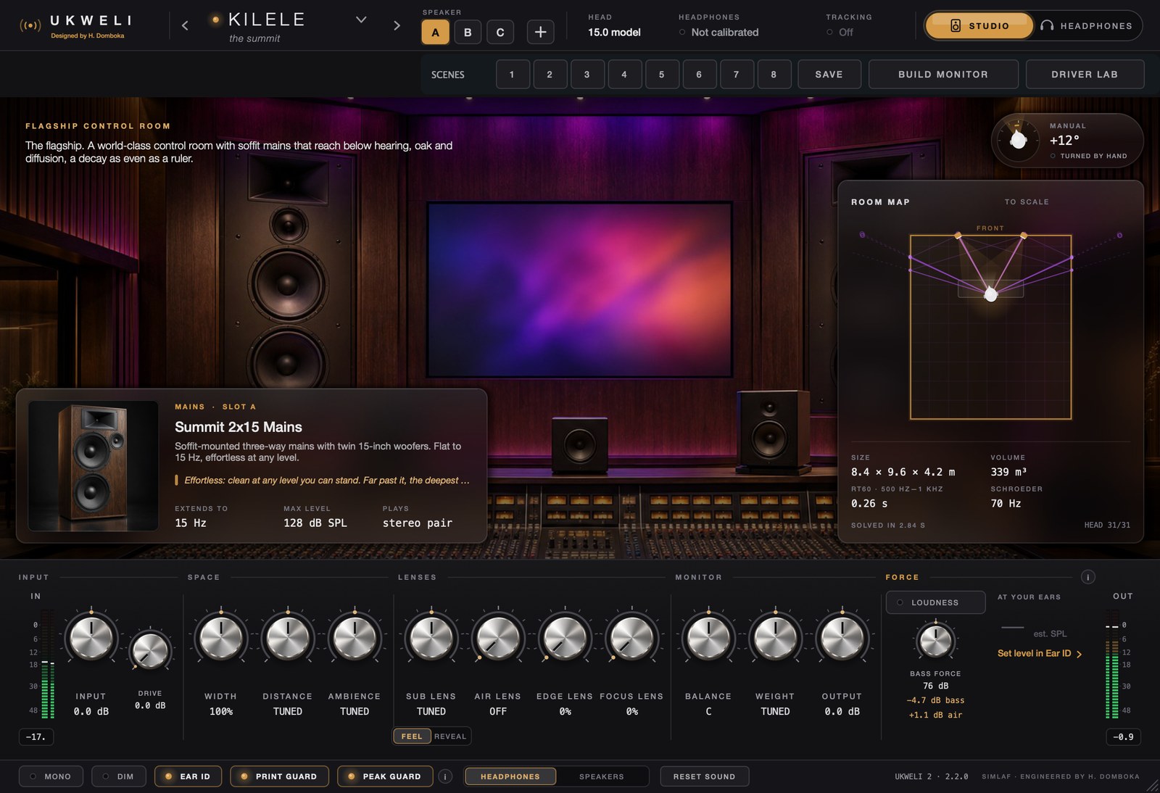This screenshot has width=1160, height=793.
Task: Toggle Ear ID
Action: pyautogui.click(x=188, y=776)
